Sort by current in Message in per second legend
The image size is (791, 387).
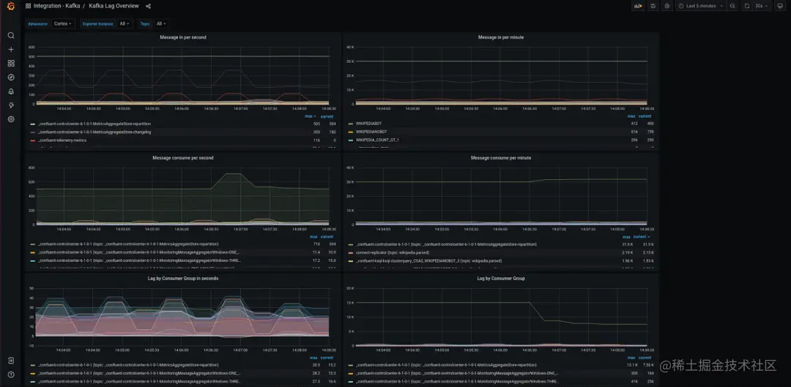click(327, 116)
